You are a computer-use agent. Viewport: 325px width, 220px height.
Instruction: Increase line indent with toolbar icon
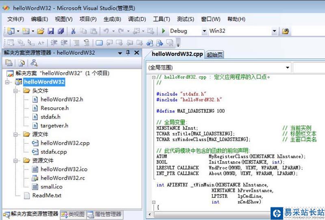64,43
